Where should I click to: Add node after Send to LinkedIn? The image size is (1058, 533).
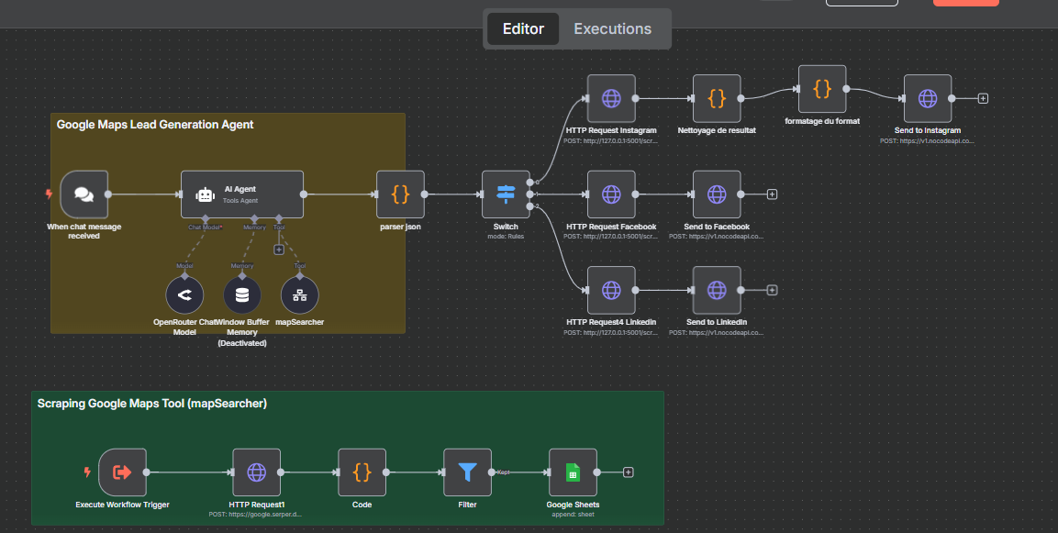coord(772,290)
